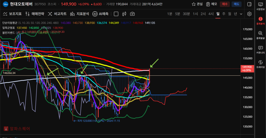The height and width of the screenshot is (138, 266).
Task: Switch to 주 weekly timeframe
Action: [x=224, y=14]
